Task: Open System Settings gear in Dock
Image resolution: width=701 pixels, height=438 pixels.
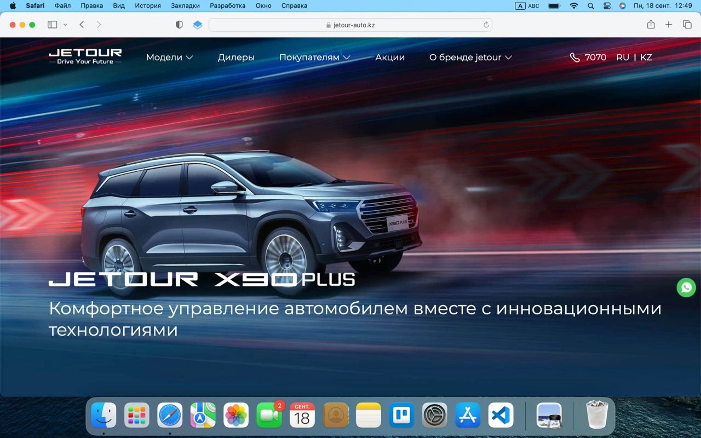Action: [x=435, y=415]
